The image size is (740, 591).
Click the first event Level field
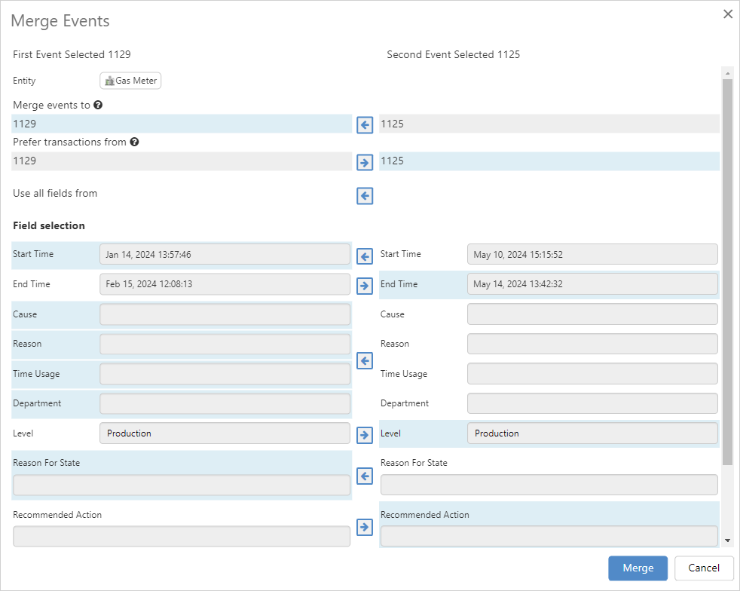click(x=225, y=433)
